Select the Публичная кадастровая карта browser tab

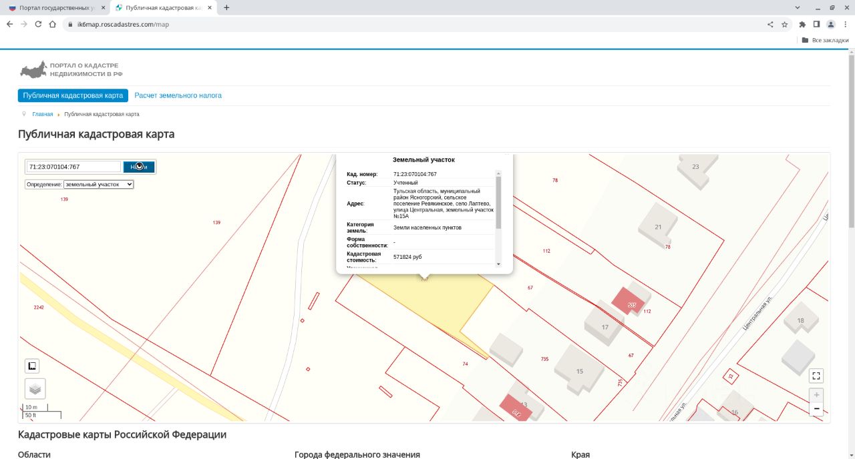pyautogui.click(x=164, y=7)
